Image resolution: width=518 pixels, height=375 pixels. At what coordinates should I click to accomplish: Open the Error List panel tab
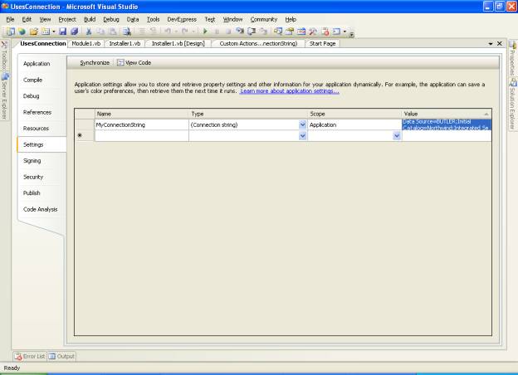point(30,357)
